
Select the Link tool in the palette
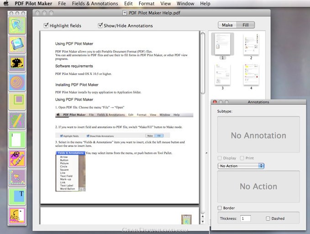point(17,178)
